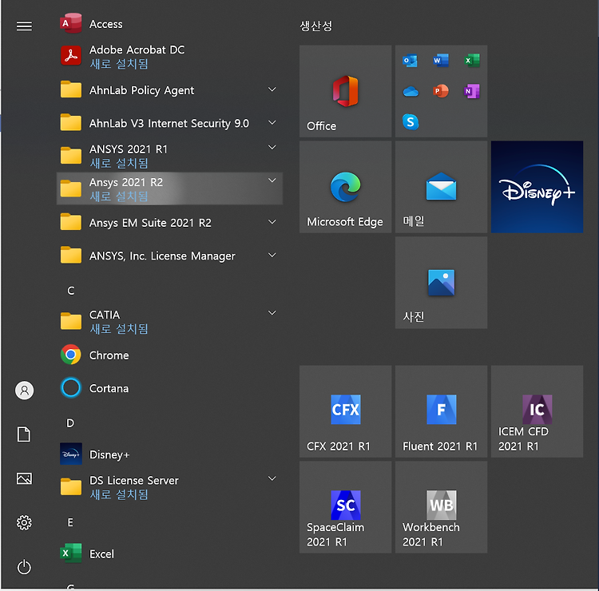Expand ANSYS, Inc. License Manager chevron
The height and width of the screenshot is (591, 599).
pyautogui.click(x=272, y=256)
